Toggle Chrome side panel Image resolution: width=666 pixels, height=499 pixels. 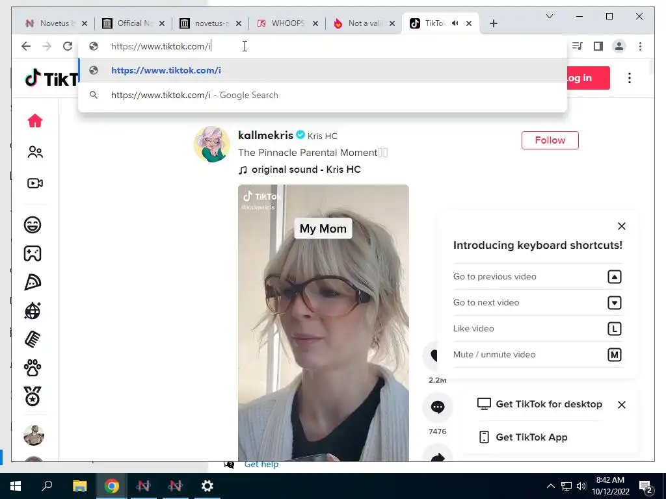pos(598,46)
